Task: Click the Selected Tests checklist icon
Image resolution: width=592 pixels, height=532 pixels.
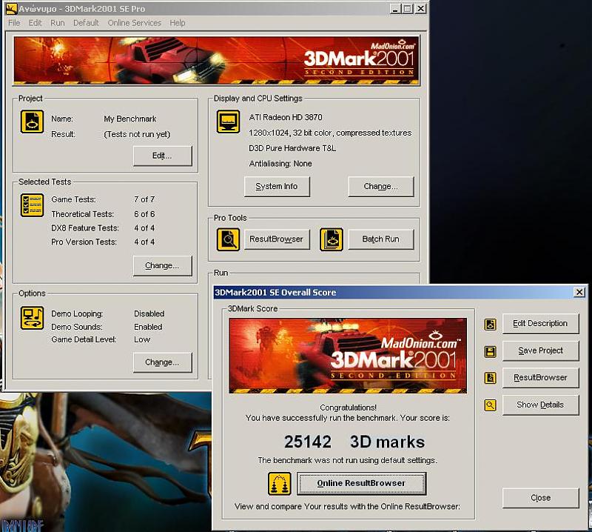Action: tap(32, 205)
